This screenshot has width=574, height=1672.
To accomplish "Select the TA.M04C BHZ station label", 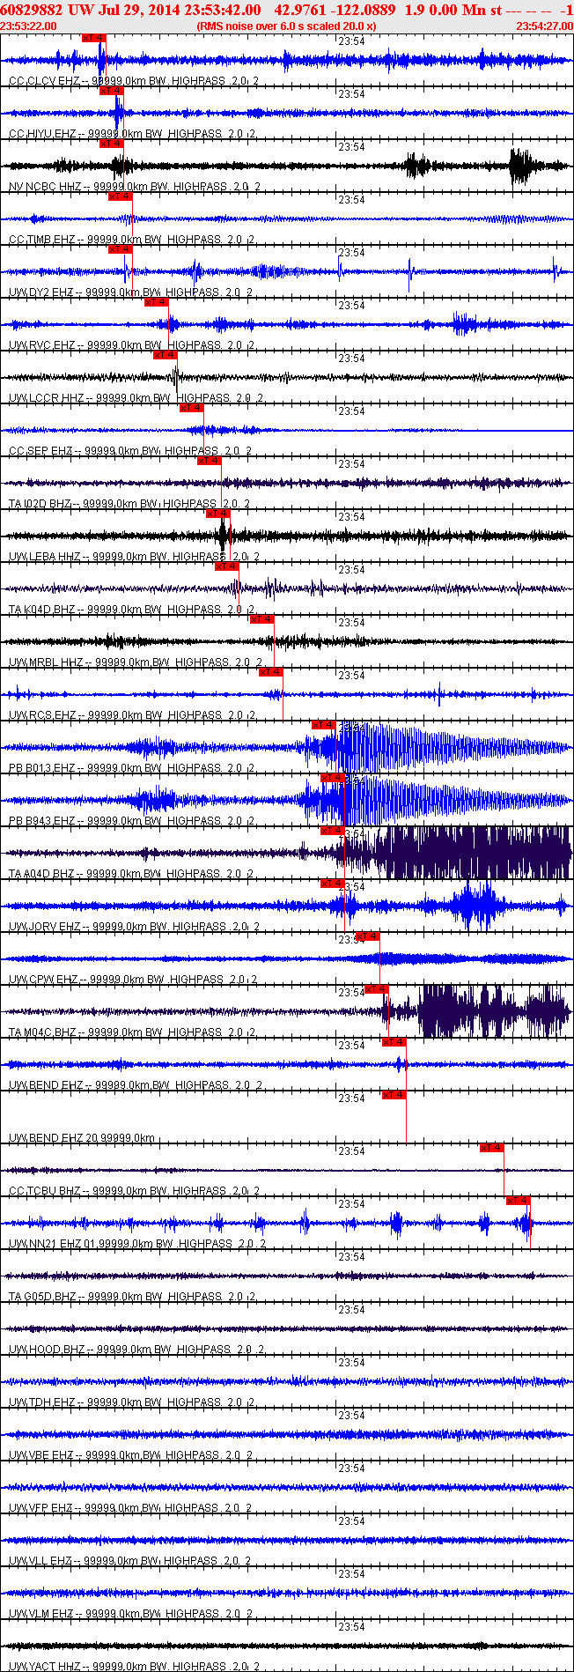I will point(132,1032).
